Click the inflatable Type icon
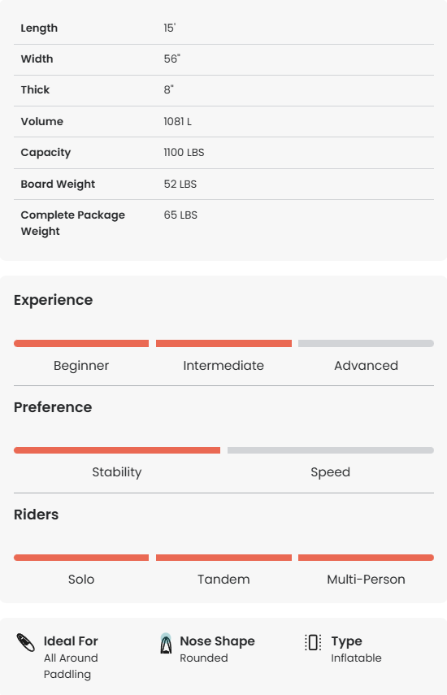This screenshot has width=447, height=695. 313,642
